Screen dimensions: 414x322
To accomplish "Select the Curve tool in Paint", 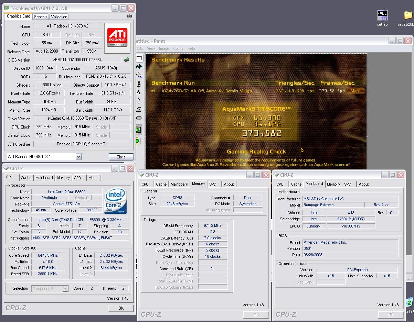I will 139,101.
